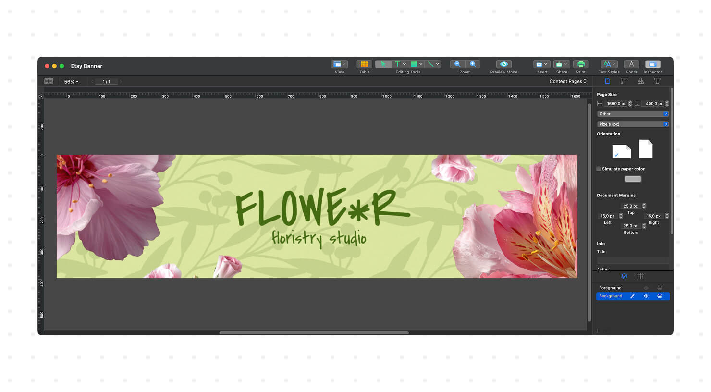Choose portrait orientation
Viewport: 711px width, 392px height.
pyautogui.click(x=646, y=149)
